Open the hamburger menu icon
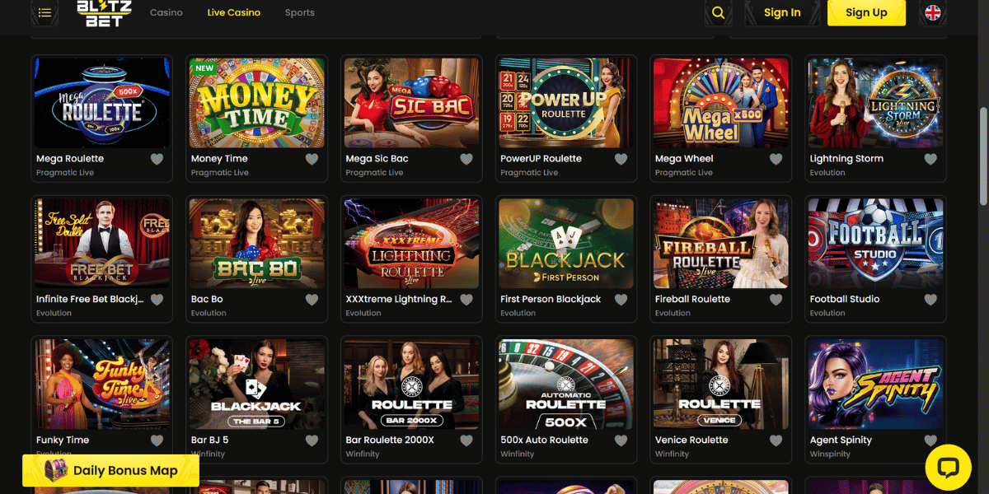The height and width of the screenshot is (494, 989). click(45, 12)
